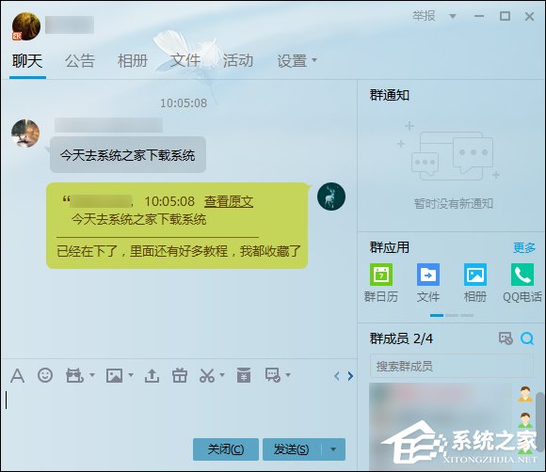This screenshot has width=546, height=472.
Task: Expand the screenshot scissors dropdown arrow
Action: pyautogui.click(x=222, y=375)
